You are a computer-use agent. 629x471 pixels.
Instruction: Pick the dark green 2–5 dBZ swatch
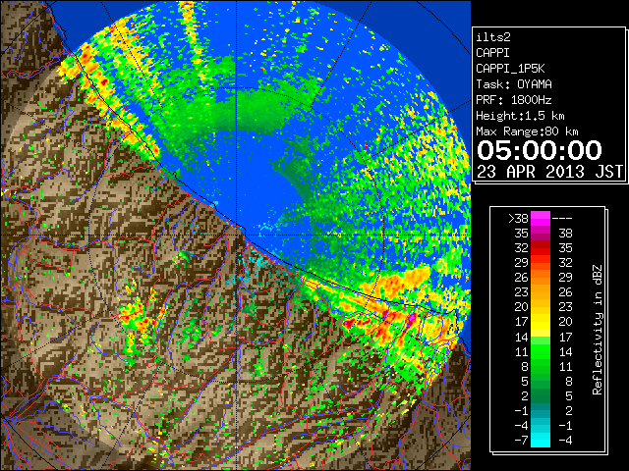(541, 396)
